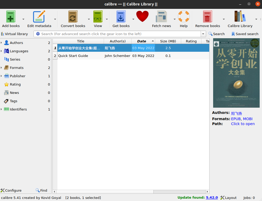Expand the Authors tree node
This screenshot has width=262, height=201.
click(x=1, y=43)
